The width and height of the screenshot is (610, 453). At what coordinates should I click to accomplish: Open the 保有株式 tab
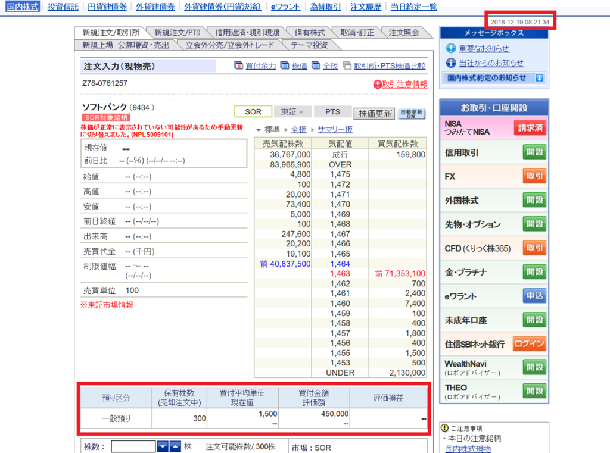pyautogui.click(x=310, y=33)
